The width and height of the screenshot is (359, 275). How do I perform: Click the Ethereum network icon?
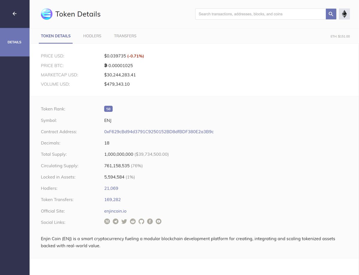pyautogui.click(x=344, y=14)
